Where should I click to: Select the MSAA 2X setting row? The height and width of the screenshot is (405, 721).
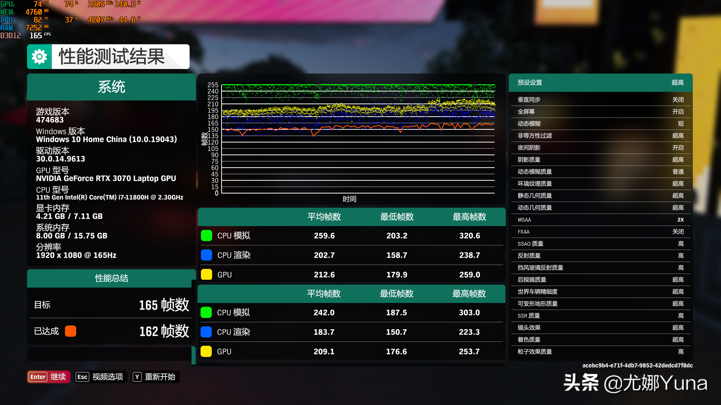click(600, 220)
